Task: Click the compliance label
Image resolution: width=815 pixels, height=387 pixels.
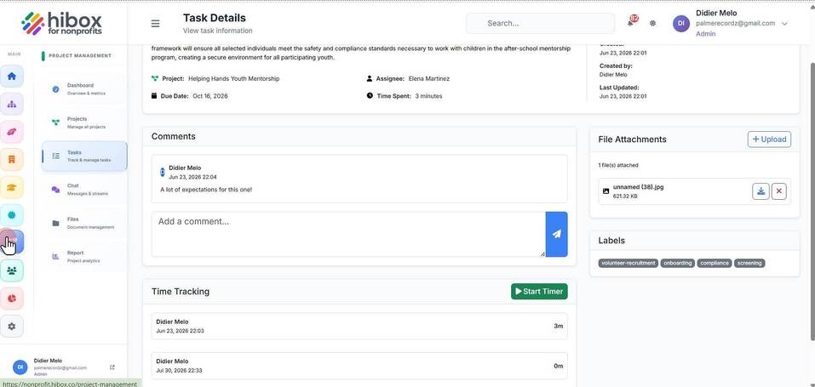Action: pyautogui.click(x=715, y=264)
